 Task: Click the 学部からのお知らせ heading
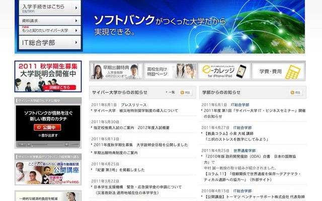pos(221,92)
